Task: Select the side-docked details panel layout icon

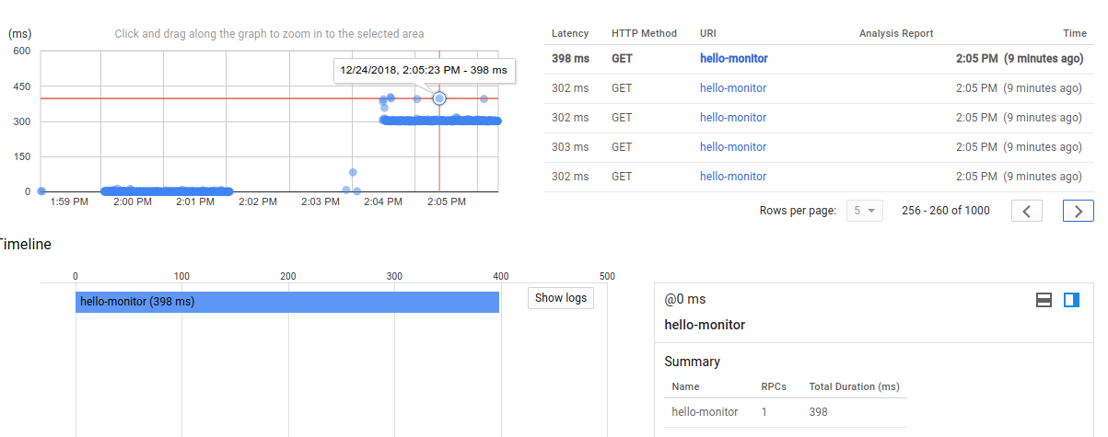Action: point(1071,300)
